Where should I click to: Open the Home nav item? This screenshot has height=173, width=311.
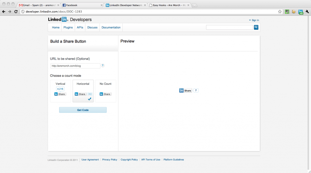pyautogui.click(x=56, y=27)
